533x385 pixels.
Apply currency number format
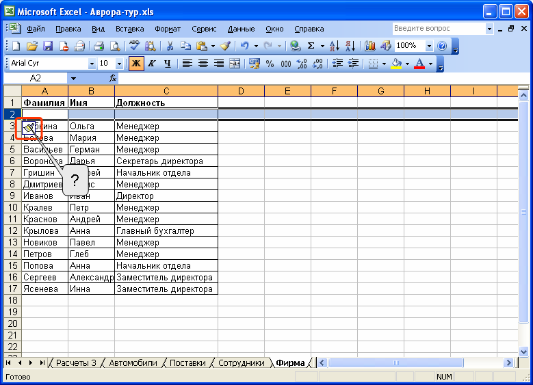tap(255, 64)
